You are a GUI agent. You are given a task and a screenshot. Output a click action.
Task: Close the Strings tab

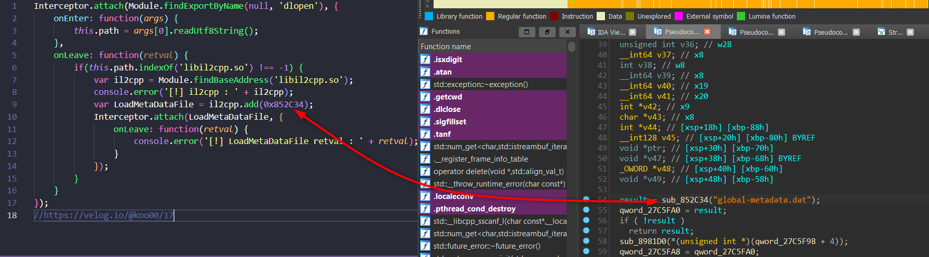tap(910, 32)
